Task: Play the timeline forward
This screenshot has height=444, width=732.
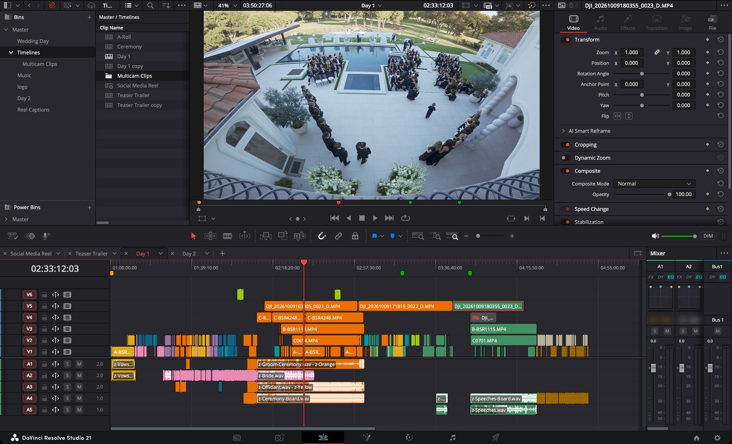Action: point(375,218)
